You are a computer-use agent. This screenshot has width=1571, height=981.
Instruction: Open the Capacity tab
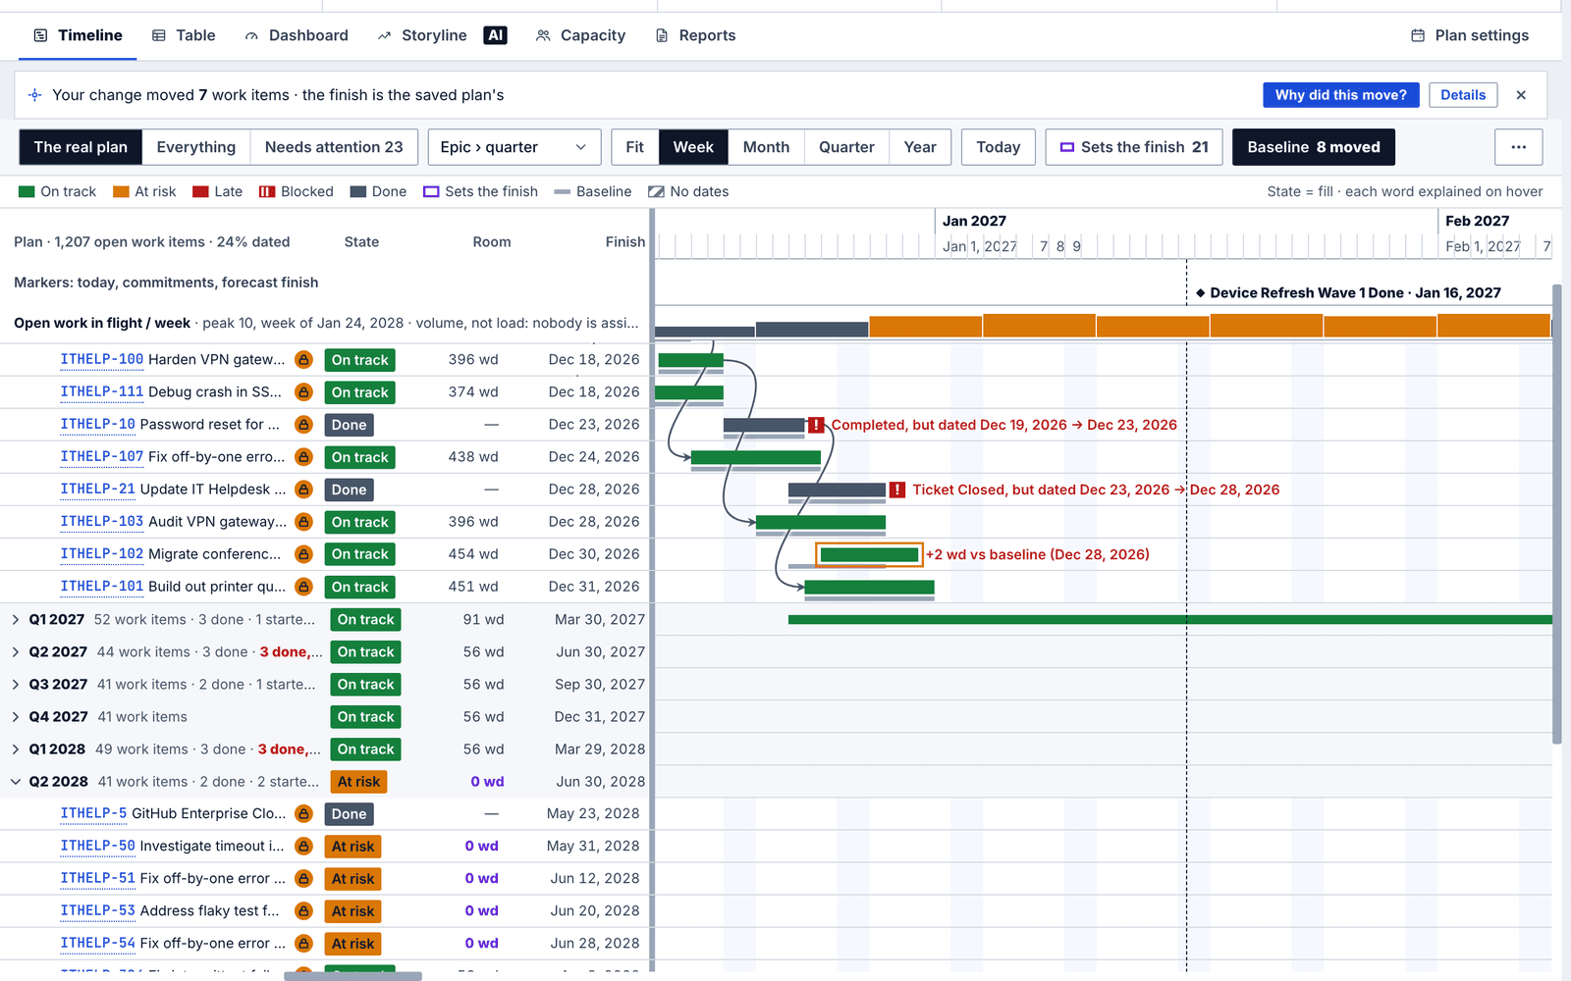580,35
